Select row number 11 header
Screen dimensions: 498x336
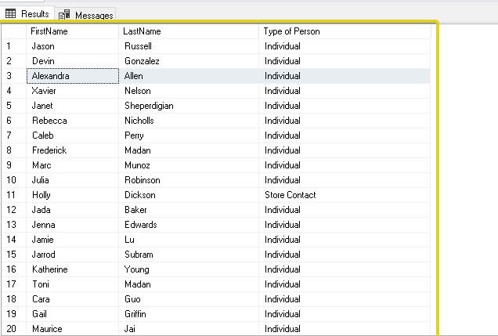14,195
